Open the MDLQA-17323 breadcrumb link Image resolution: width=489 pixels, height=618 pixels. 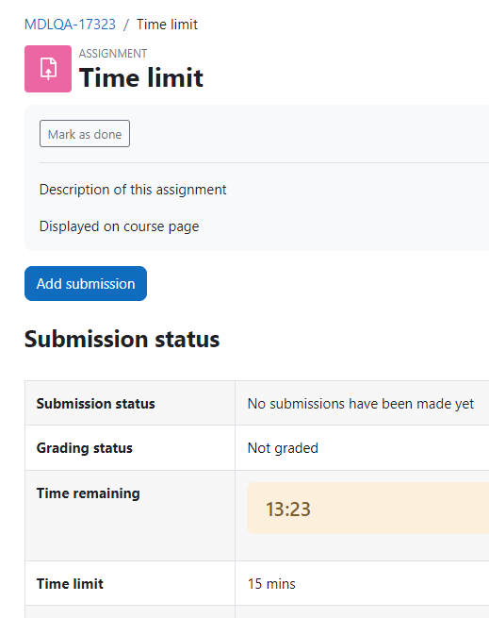point(70,25)
